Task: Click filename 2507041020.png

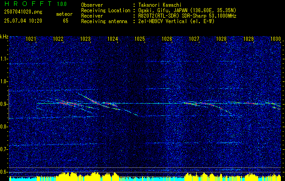Action: click(x=23, y=12)
